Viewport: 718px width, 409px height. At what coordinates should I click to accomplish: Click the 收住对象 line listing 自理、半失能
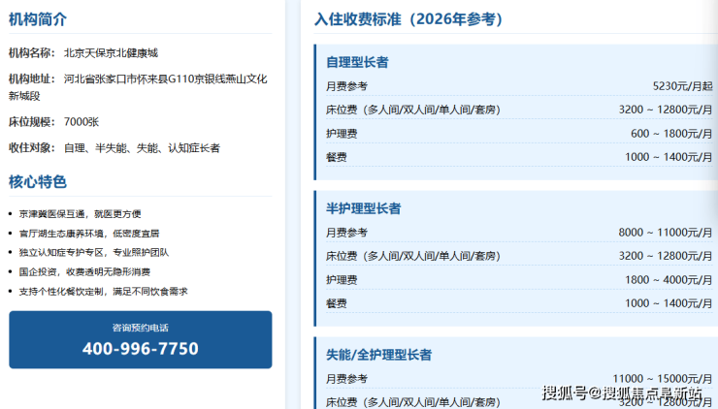click(x=114, y=147)
